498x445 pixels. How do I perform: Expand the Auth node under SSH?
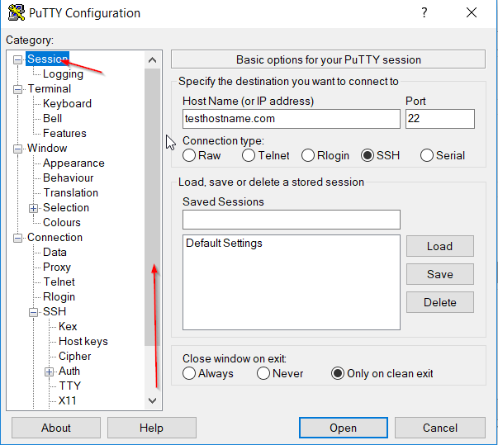[x=50, y=372]
